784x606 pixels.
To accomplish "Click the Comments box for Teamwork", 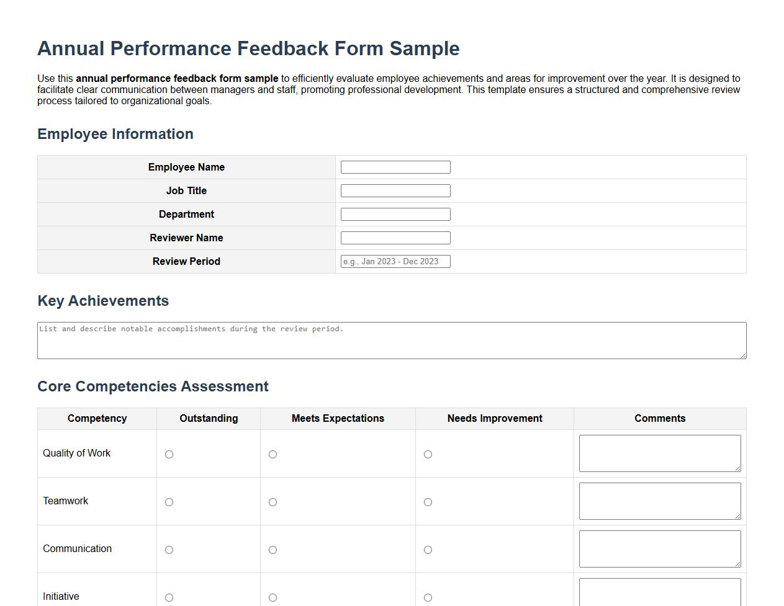I will click(660, 501).
